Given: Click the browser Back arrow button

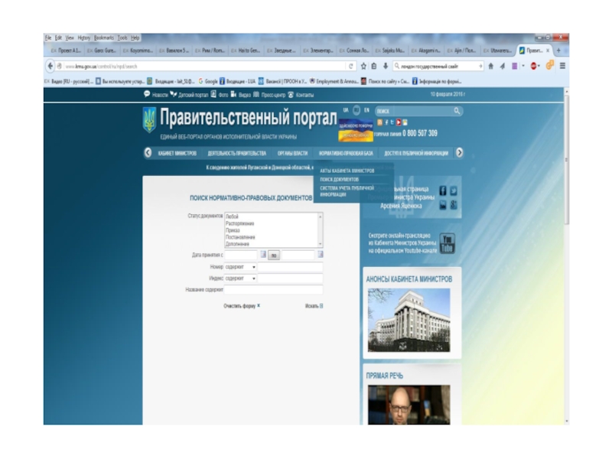Looking at the screenshot, I should 50,66.
